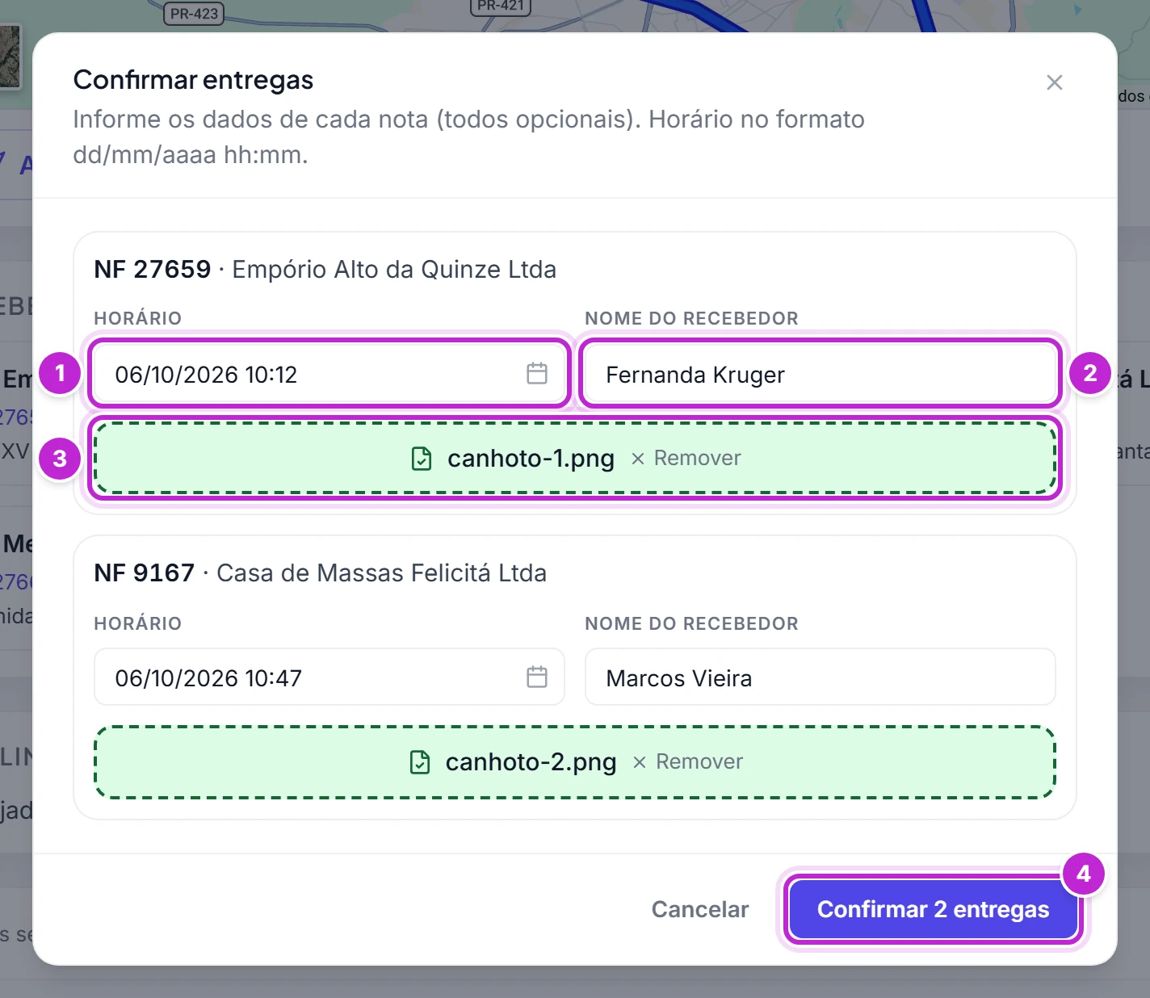Viewport: 1150px width, 998px height.
Task: Open calendar picker for NF 9167 horário
Action: pos(537,677)
